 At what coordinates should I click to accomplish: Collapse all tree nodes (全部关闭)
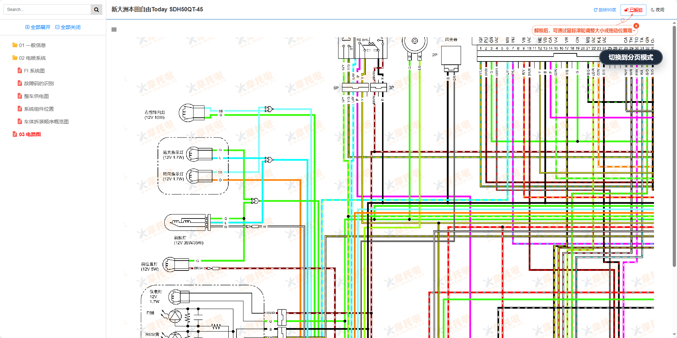tap(68, 27)
